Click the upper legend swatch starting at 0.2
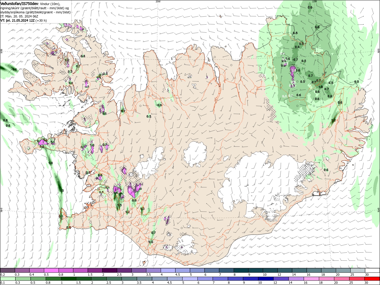This screenshot has height=285, width=380. tap(7, 270)
